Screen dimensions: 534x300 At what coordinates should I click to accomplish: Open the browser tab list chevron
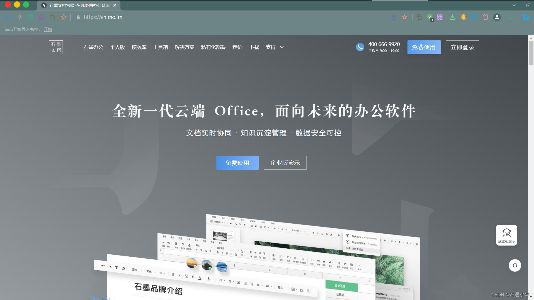coord(514,5)
